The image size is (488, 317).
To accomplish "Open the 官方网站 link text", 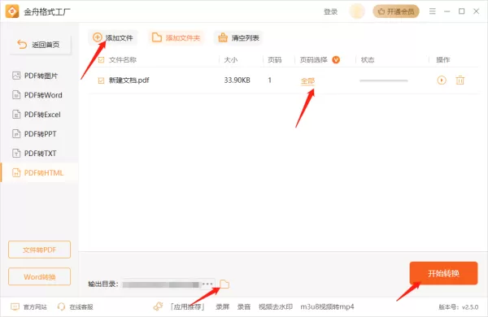I will 35,307.
